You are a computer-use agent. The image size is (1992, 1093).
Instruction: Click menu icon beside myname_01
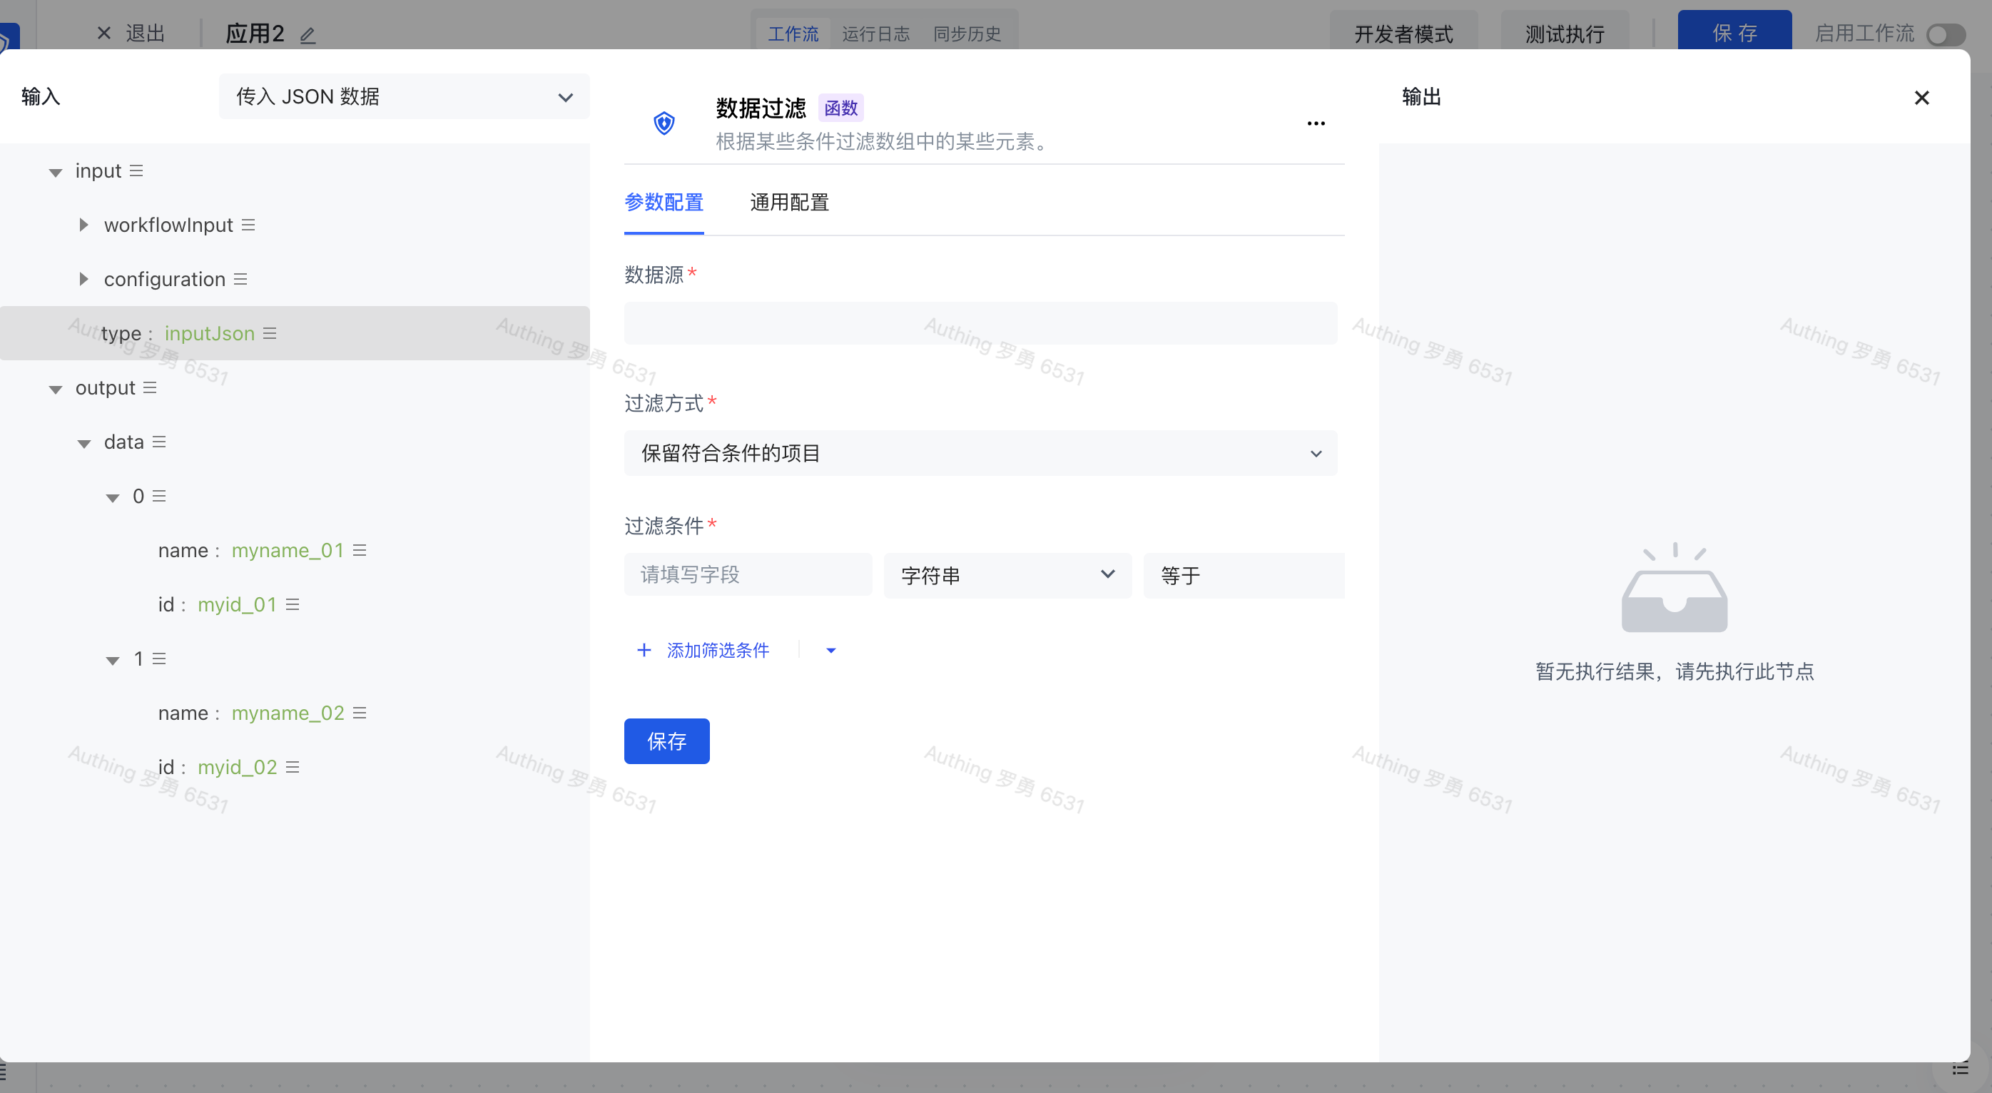(360, 550)
